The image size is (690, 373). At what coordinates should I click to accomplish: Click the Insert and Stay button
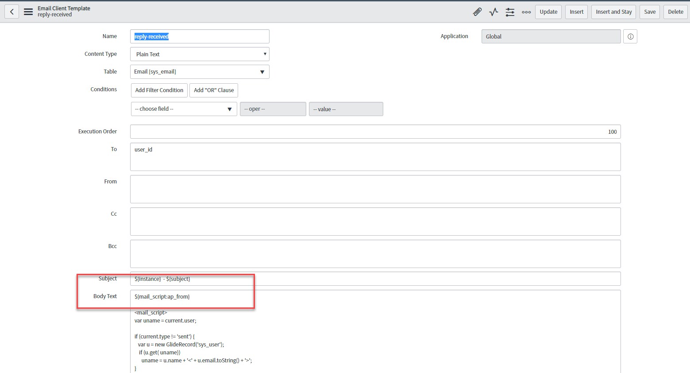pos(613,12)
